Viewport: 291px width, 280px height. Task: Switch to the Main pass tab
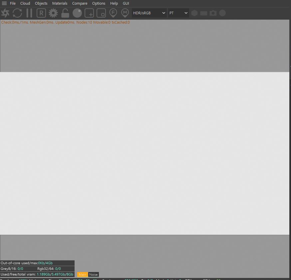pyautogui.click(x=82, y=274)
